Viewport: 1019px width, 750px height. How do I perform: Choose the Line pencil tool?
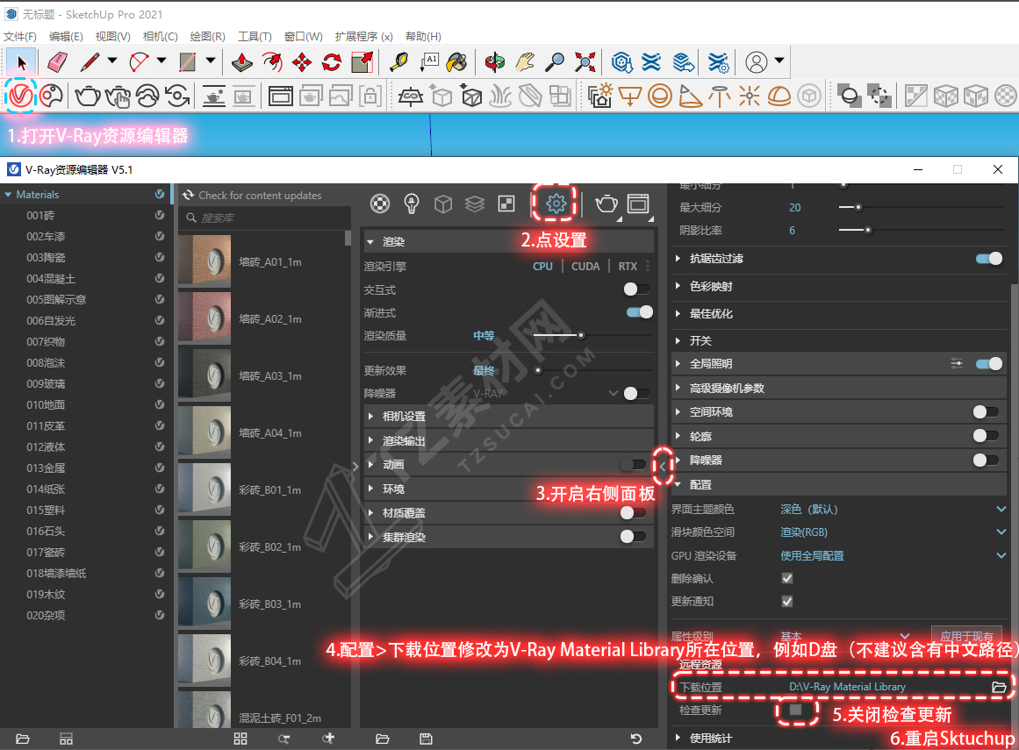[x=90, y=62]
